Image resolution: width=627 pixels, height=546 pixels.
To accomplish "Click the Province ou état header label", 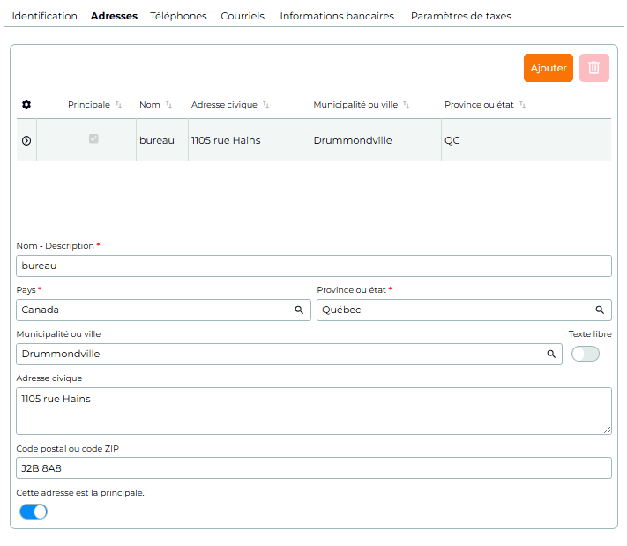I will tap(479, 105).
